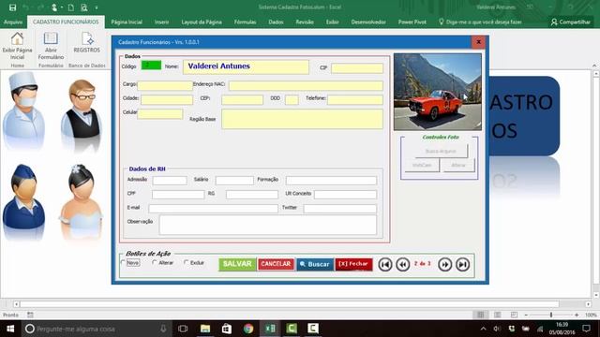Open the Fórmulas ribbon tab

[246, 22]
